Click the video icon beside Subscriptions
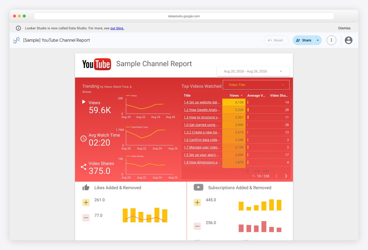The image size is (368, 250). tap(198, 187)
